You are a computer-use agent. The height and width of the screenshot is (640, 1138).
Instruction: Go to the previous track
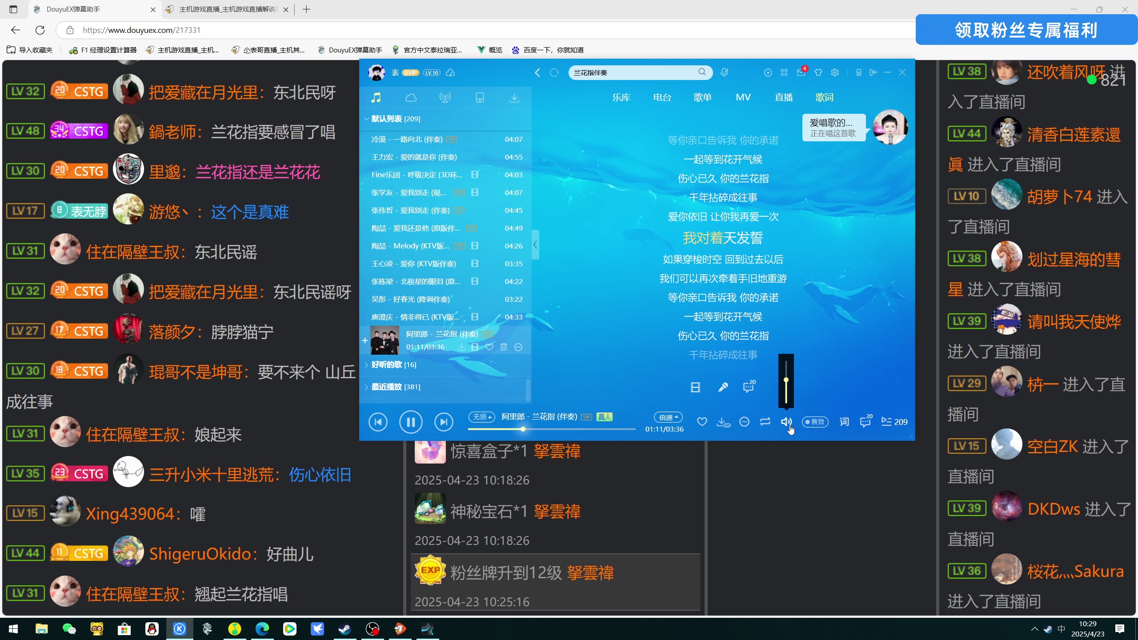[x=378, y=422]
